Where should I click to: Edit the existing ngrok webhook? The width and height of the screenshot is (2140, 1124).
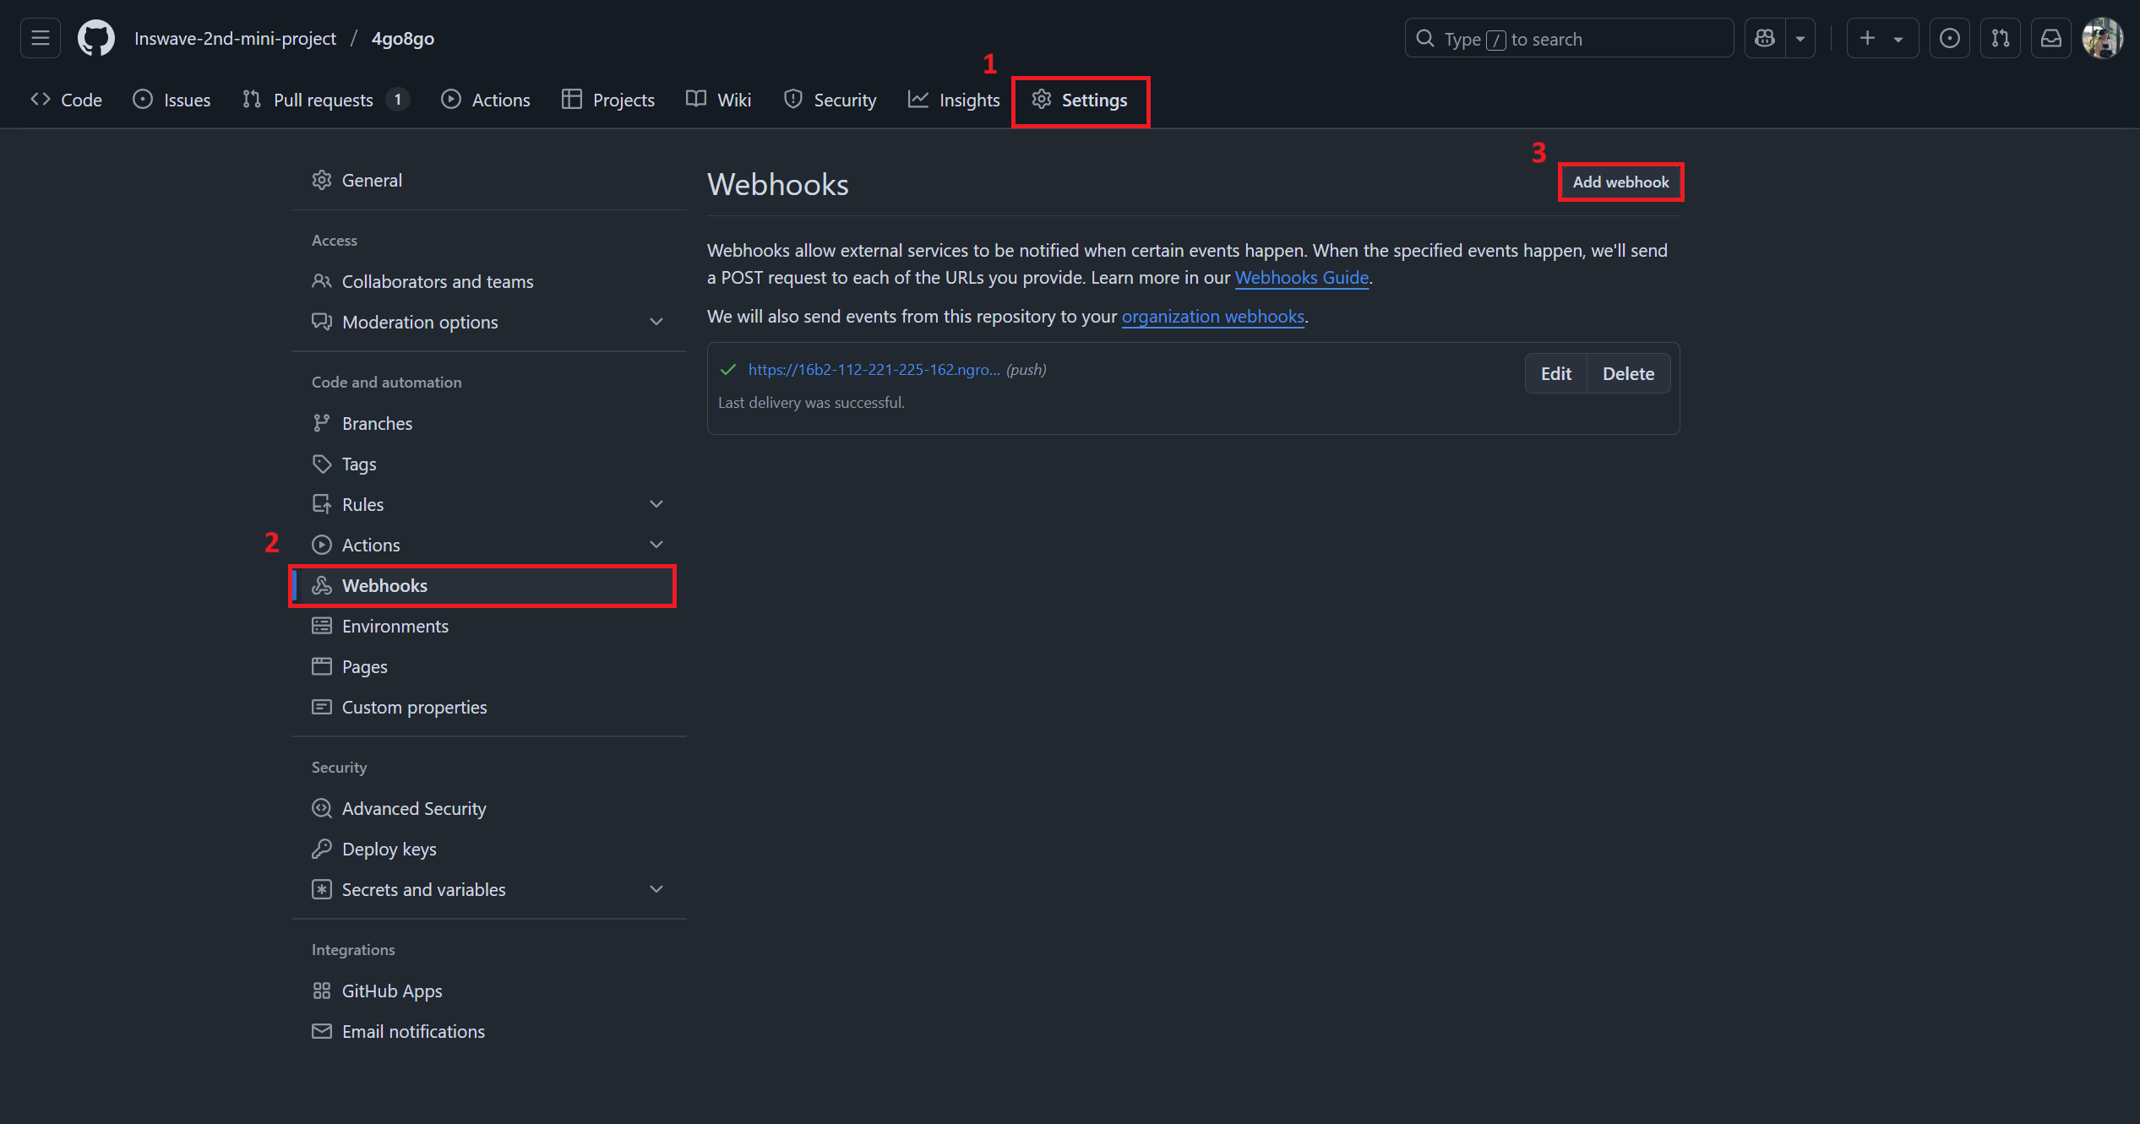pos(1555,373)
